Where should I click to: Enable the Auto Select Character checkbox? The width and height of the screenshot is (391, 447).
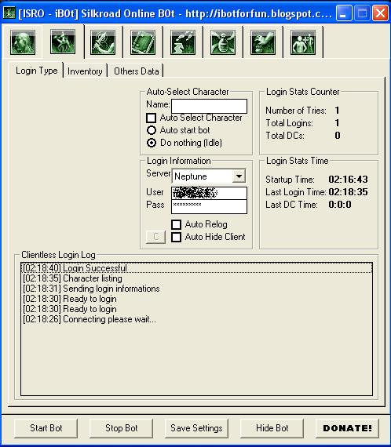click(151, 118)
